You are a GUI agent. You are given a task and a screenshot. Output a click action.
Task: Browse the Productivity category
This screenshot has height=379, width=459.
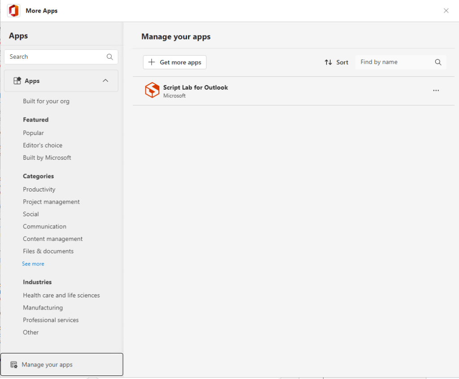39,190
